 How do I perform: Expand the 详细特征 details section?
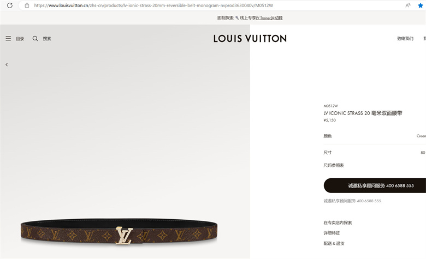coord(332,233)
